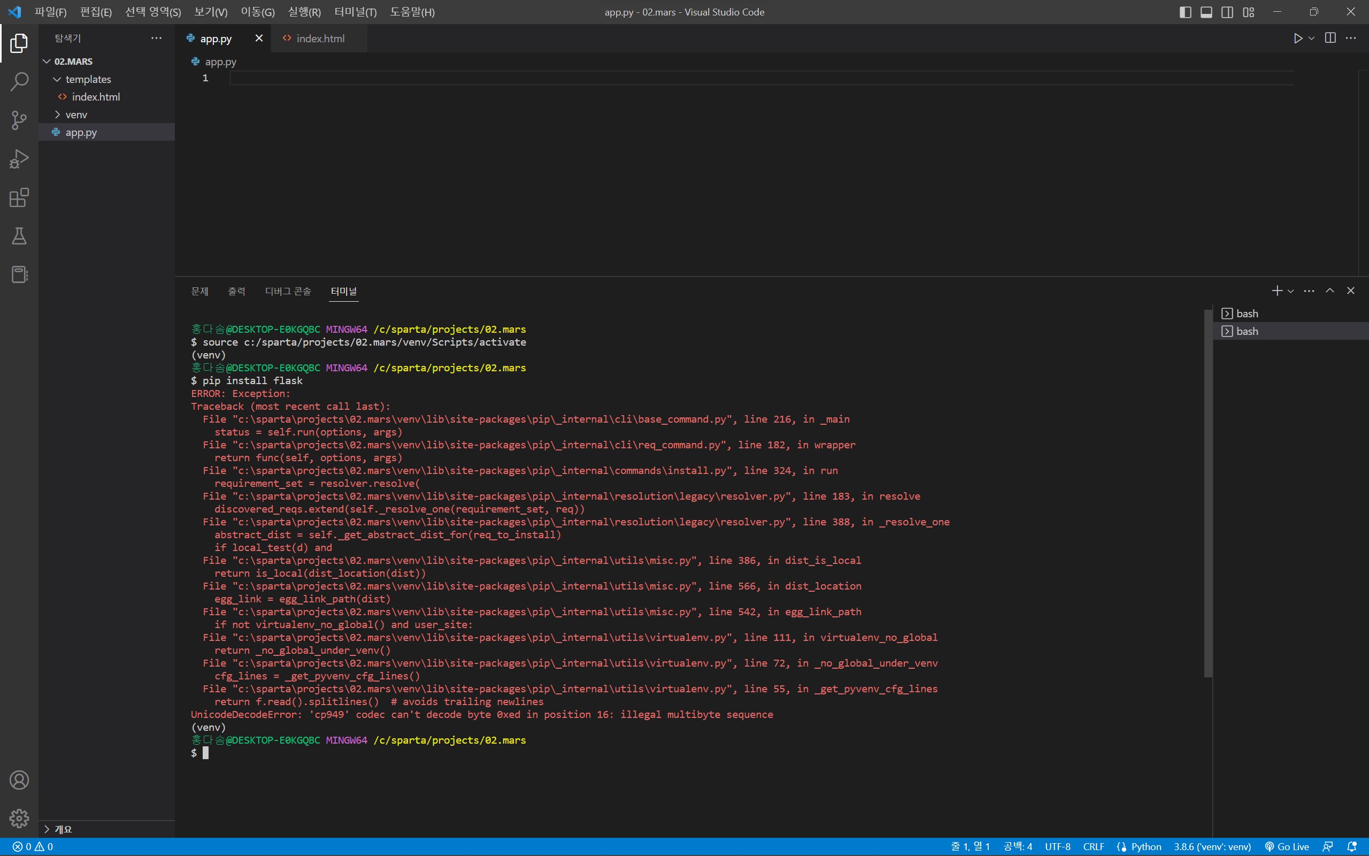Open the Accounts menu icon
Image resolution: width=1369 pixels, height=856 pixels.
point(19,780)
